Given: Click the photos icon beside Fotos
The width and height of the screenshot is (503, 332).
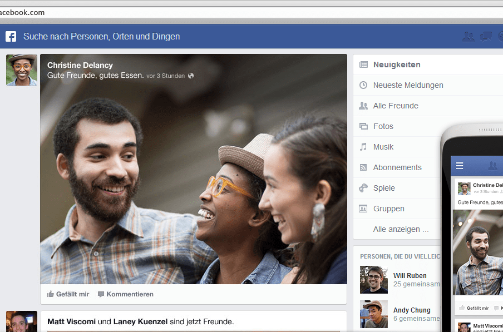Looking at the screenshot, I should (x=363, y=126).
